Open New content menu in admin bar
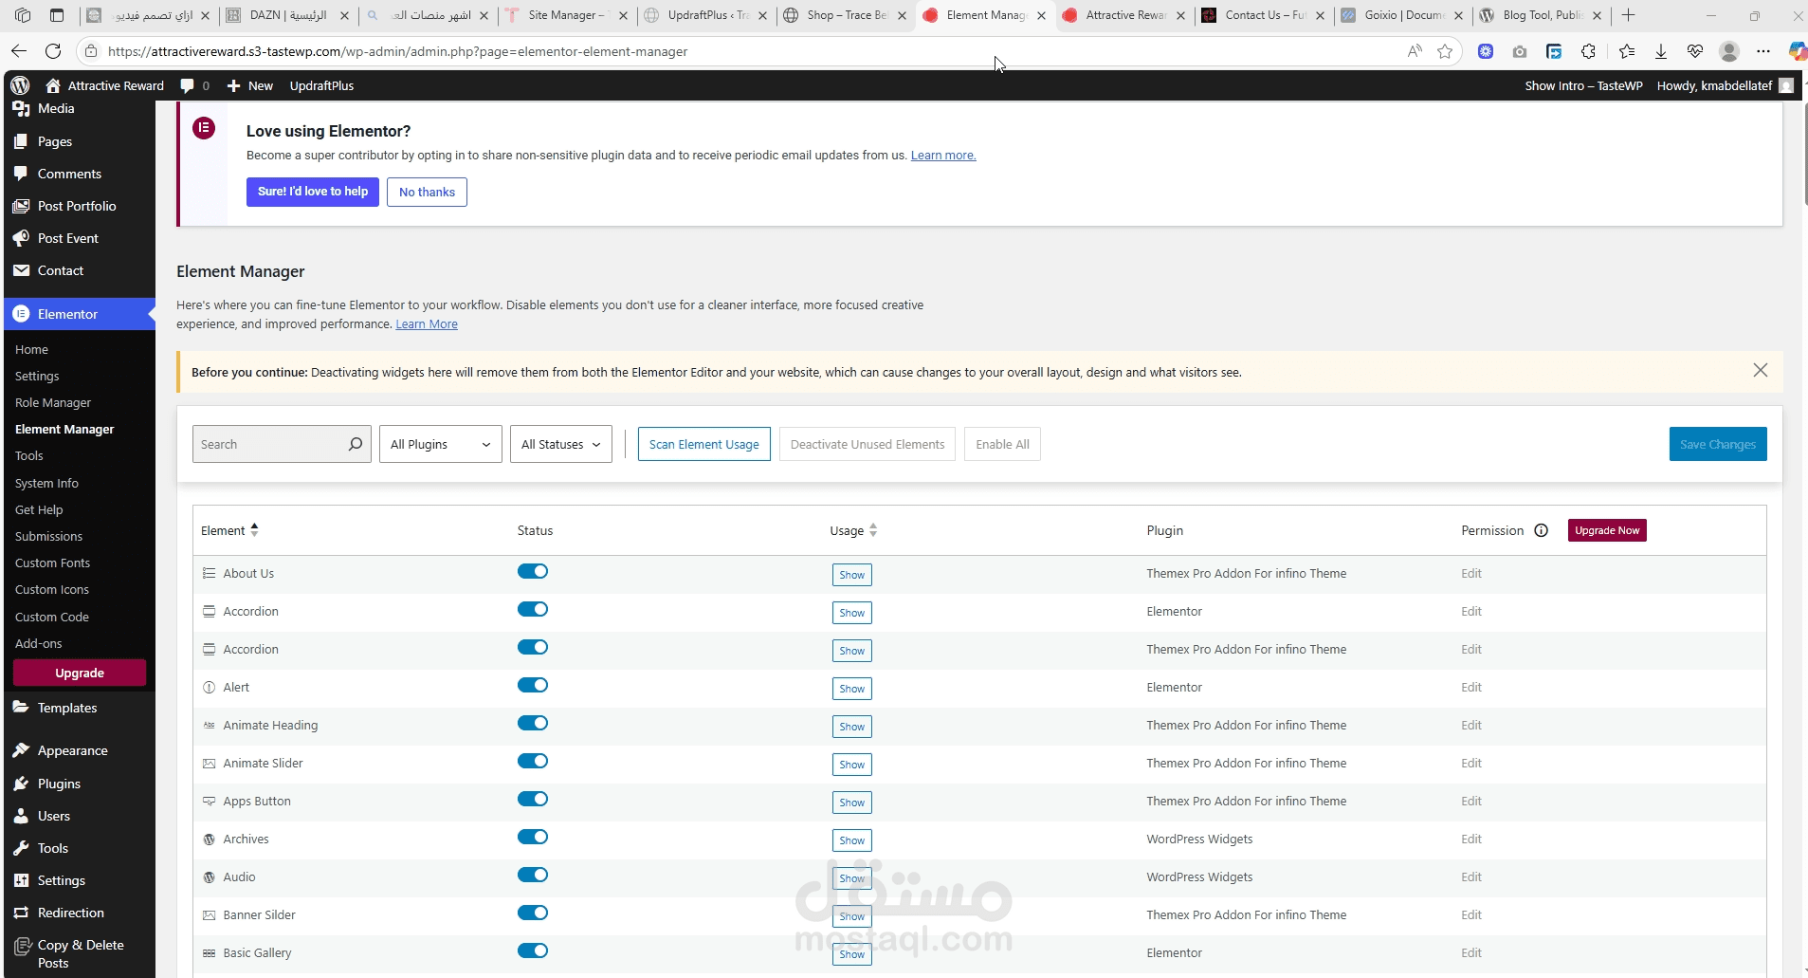Image resolution: width=1808 pixels, height=978 pixels. (249, 85)
